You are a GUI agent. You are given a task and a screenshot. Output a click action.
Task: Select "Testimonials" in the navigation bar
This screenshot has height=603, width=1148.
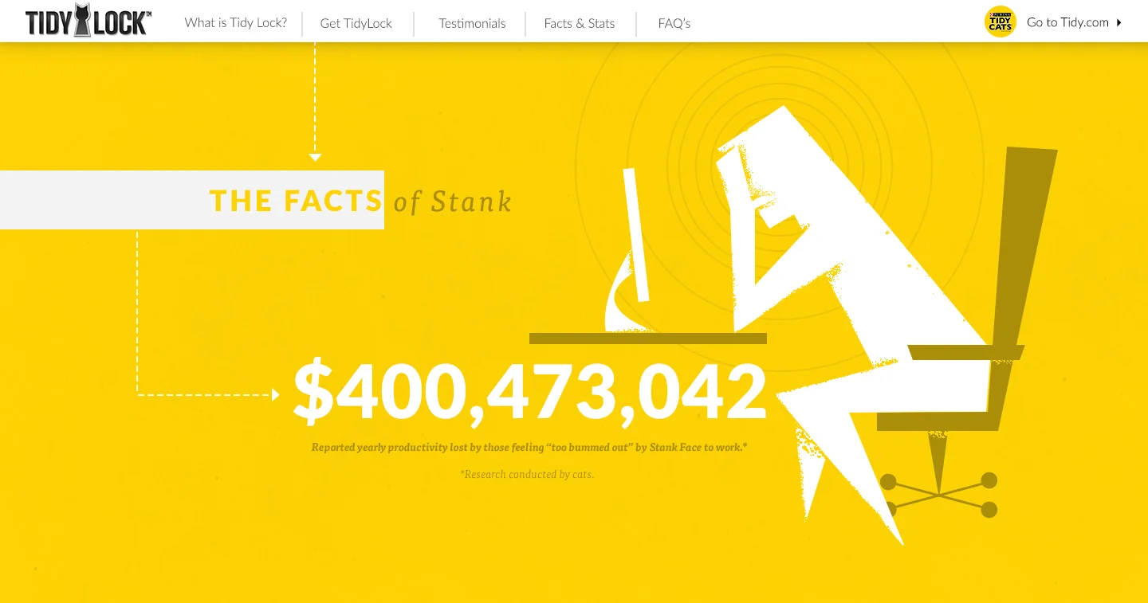point(472,23)
